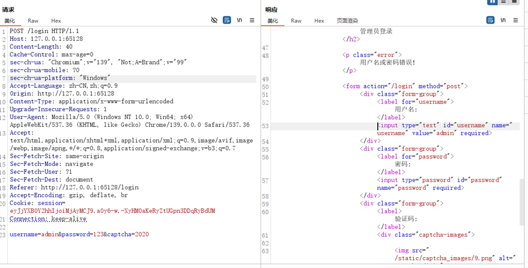The image size is (528, 268).
Task: Switch to the top-bottom split layout icon
Action: pos(504,2)
